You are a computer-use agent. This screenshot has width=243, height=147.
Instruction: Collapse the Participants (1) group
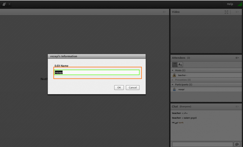coord(173,85)
